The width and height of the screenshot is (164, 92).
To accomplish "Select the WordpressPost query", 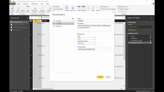I will [x=19, y=22].
